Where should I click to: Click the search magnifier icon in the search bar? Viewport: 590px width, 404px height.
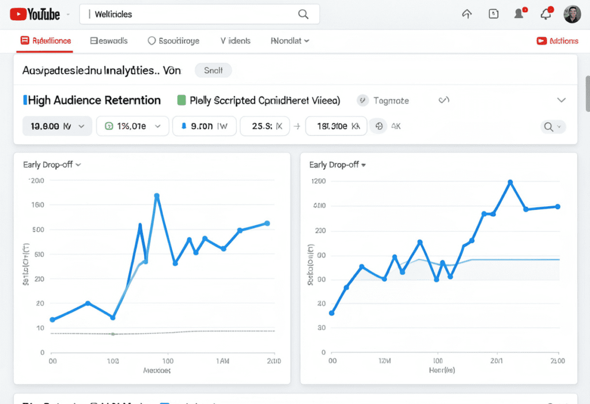tap(303, 14)
